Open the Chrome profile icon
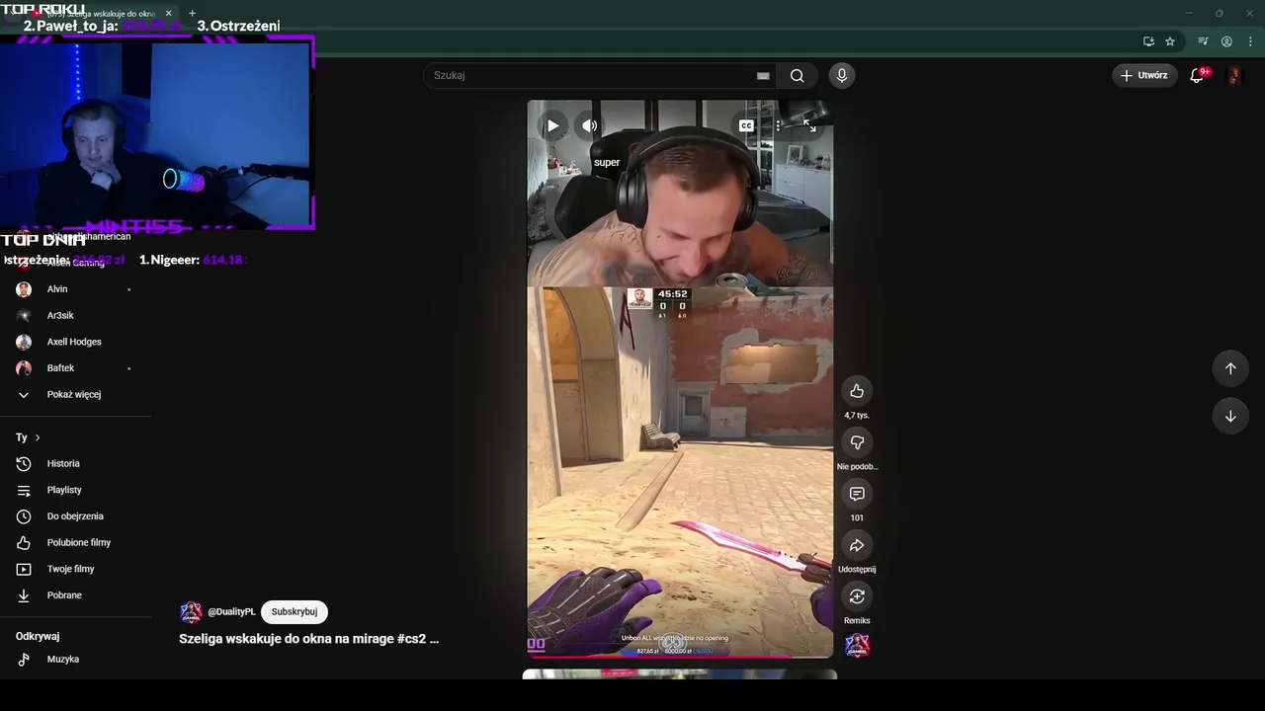Screen dimensions: 1265x711 point(1226,41)
